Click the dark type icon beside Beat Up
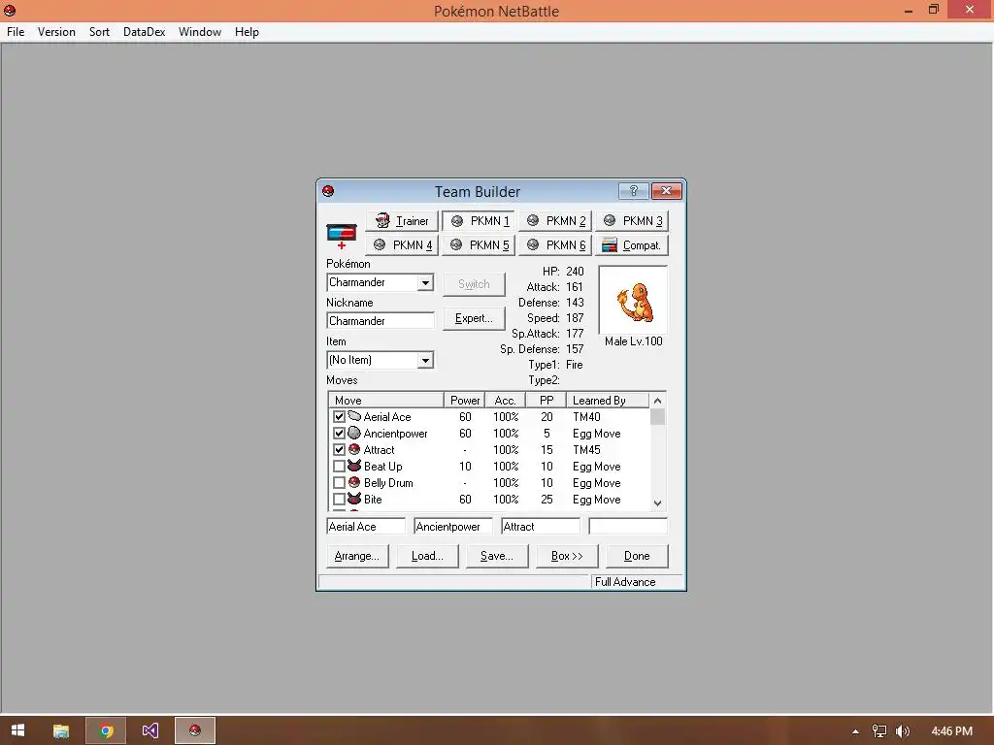 coord(354,466)
